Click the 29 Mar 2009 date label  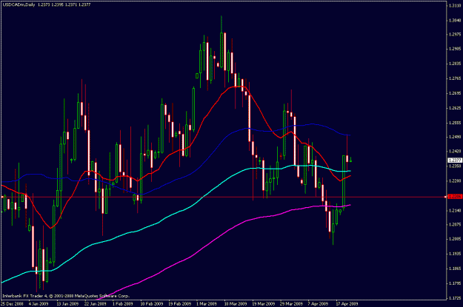click(x=291, y=304)
